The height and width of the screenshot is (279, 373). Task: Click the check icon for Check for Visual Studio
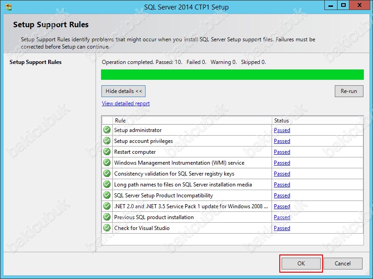106,228
